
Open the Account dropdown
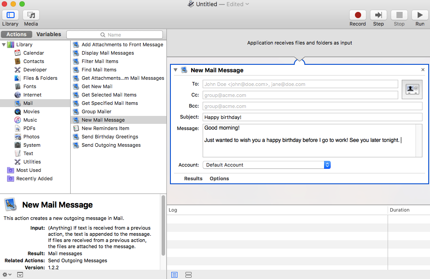pos(267,165)
